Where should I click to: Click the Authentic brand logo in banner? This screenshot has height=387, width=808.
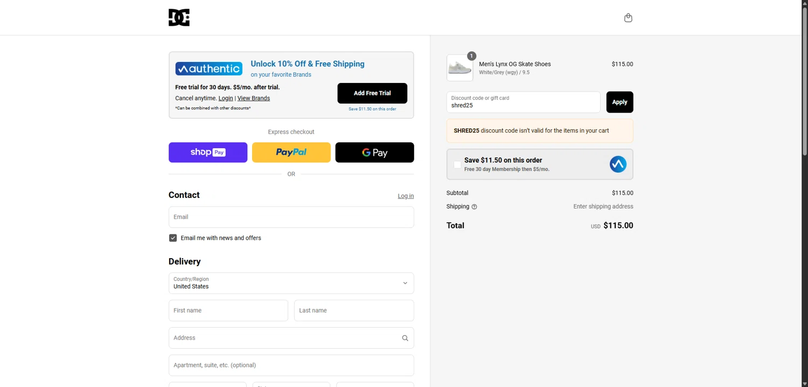[x=208, y=68]
